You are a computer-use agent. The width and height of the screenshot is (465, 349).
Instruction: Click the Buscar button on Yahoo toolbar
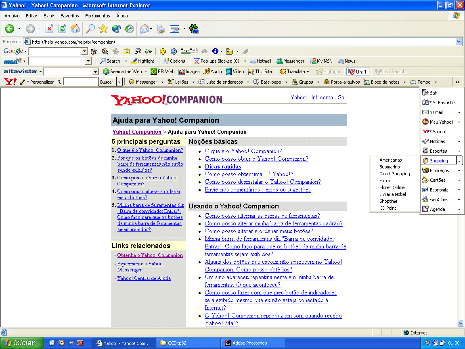(x=107, y=82)
